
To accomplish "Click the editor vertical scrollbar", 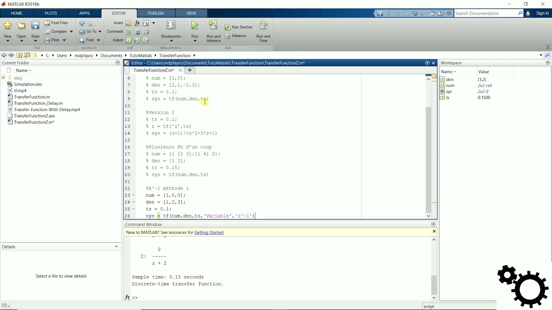I will pos(428,159).
